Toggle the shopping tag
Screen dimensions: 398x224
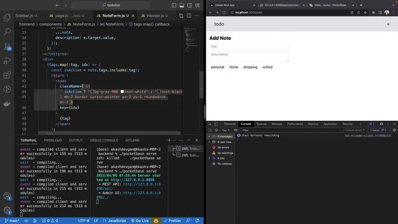[250, 67]
